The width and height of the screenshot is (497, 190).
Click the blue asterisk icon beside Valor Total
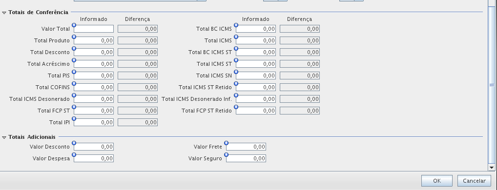coord(74,25)
